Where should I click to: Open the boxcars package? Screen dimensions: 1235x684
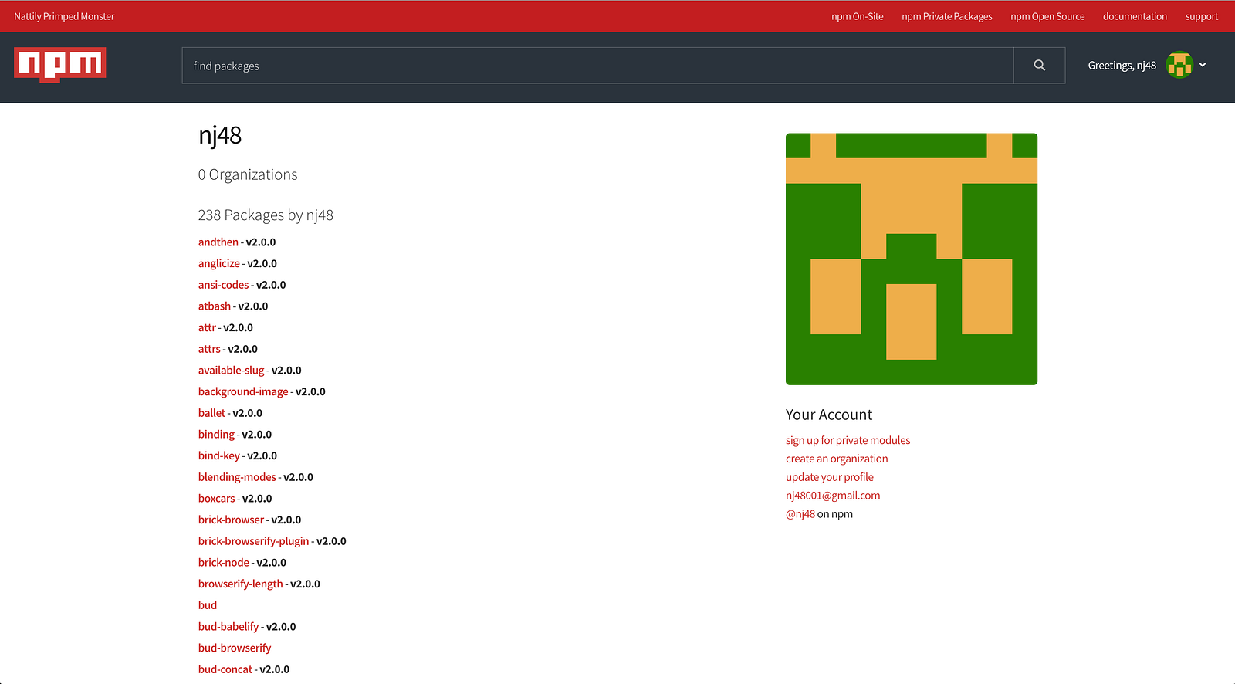pyautogui.click(x=217, y=499)
